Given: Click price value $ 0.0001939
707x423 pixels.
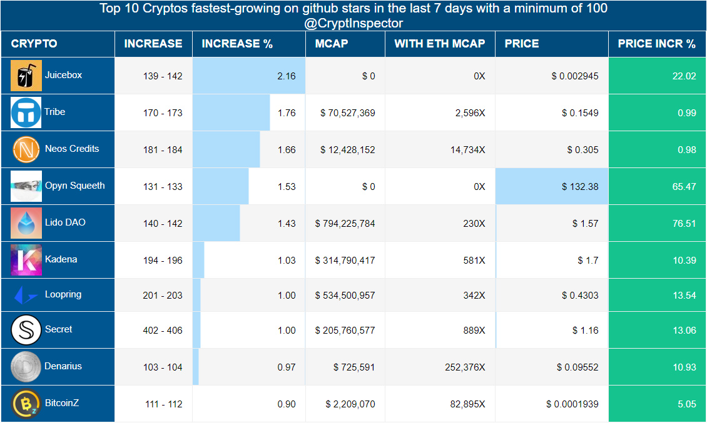Looking at the screenshot, I should click(572, 404).
